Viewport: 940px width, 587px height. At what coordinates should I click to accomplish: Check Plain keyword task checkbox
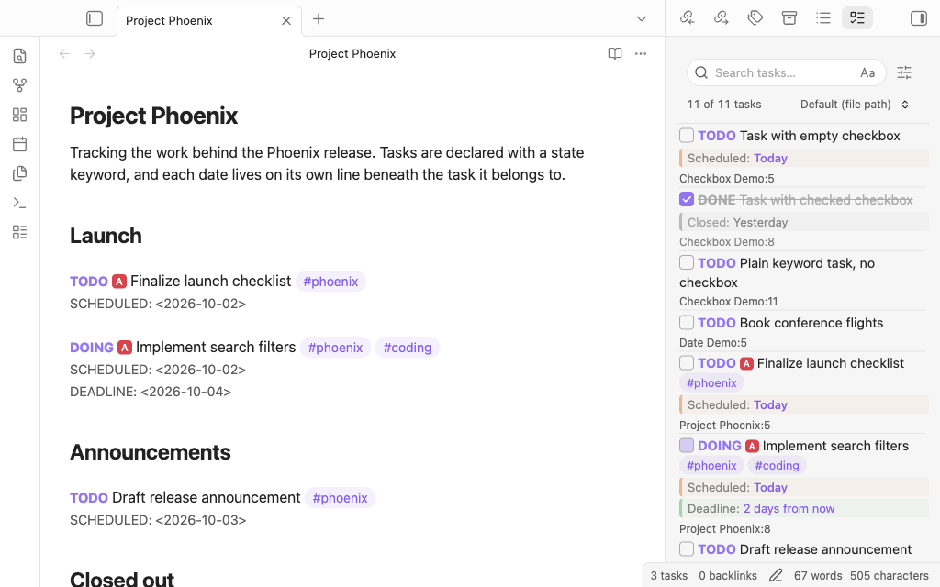pyautogui.click(x=687, y=262)
